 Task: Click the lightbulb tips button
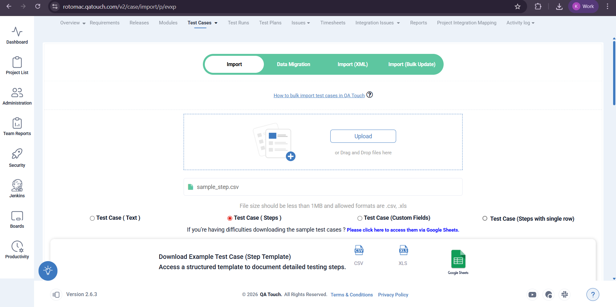point(48,271)
